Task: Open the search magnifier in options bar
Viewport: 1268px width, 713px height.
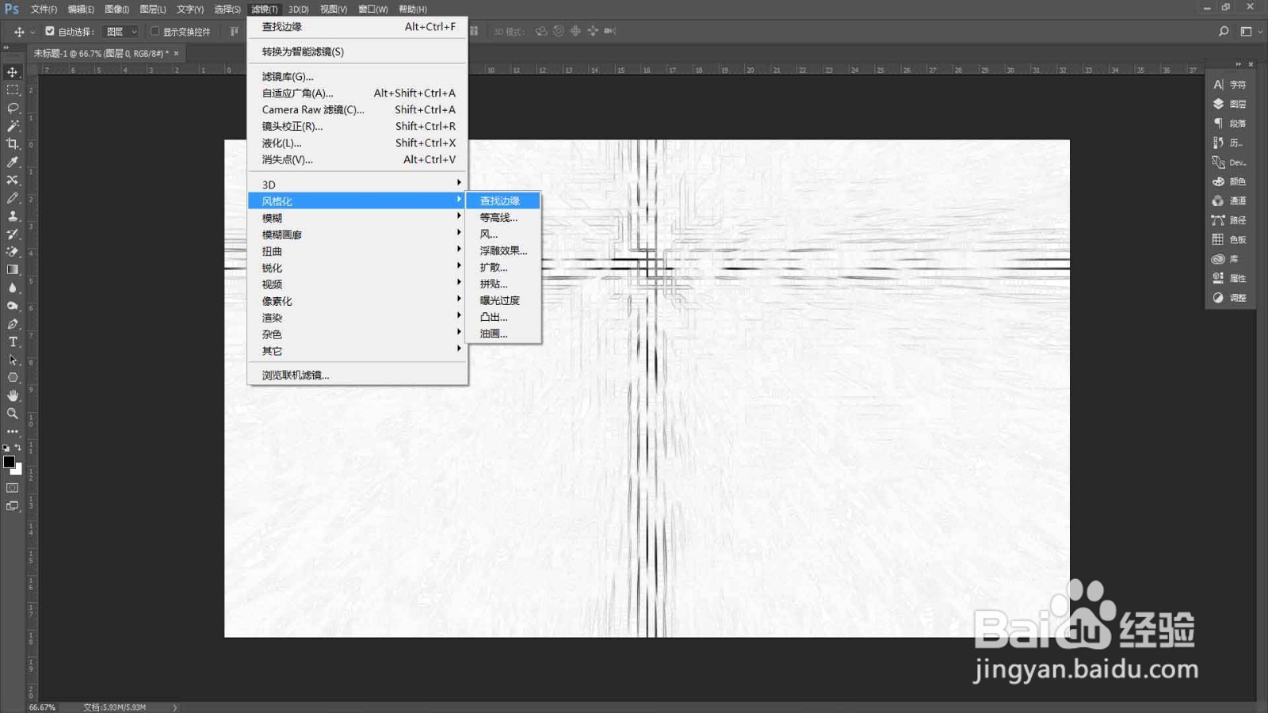Action: coord(1224,32)
